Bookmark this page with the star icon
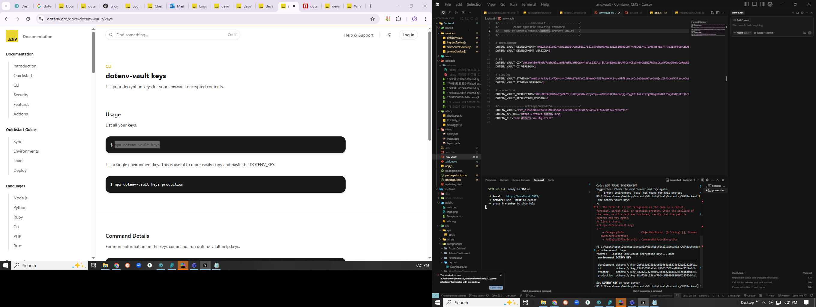 [373, 19]
